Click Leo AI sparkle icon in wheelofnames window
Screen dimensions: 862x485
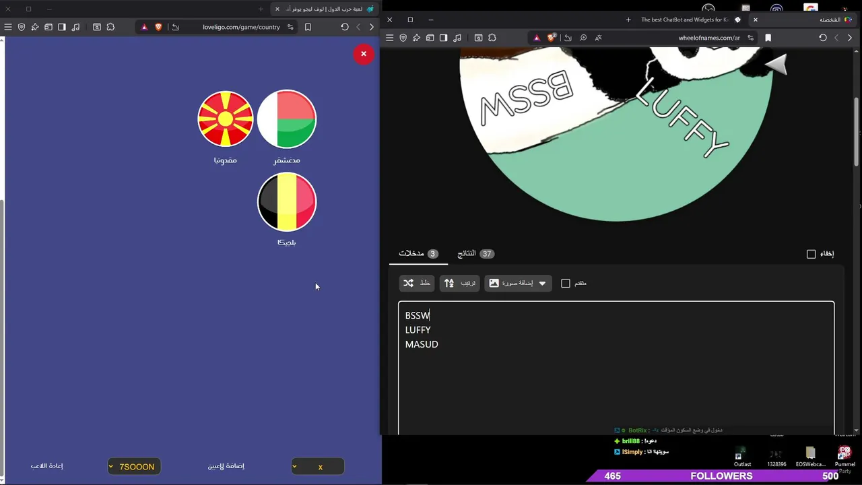(x=416, y=38)
